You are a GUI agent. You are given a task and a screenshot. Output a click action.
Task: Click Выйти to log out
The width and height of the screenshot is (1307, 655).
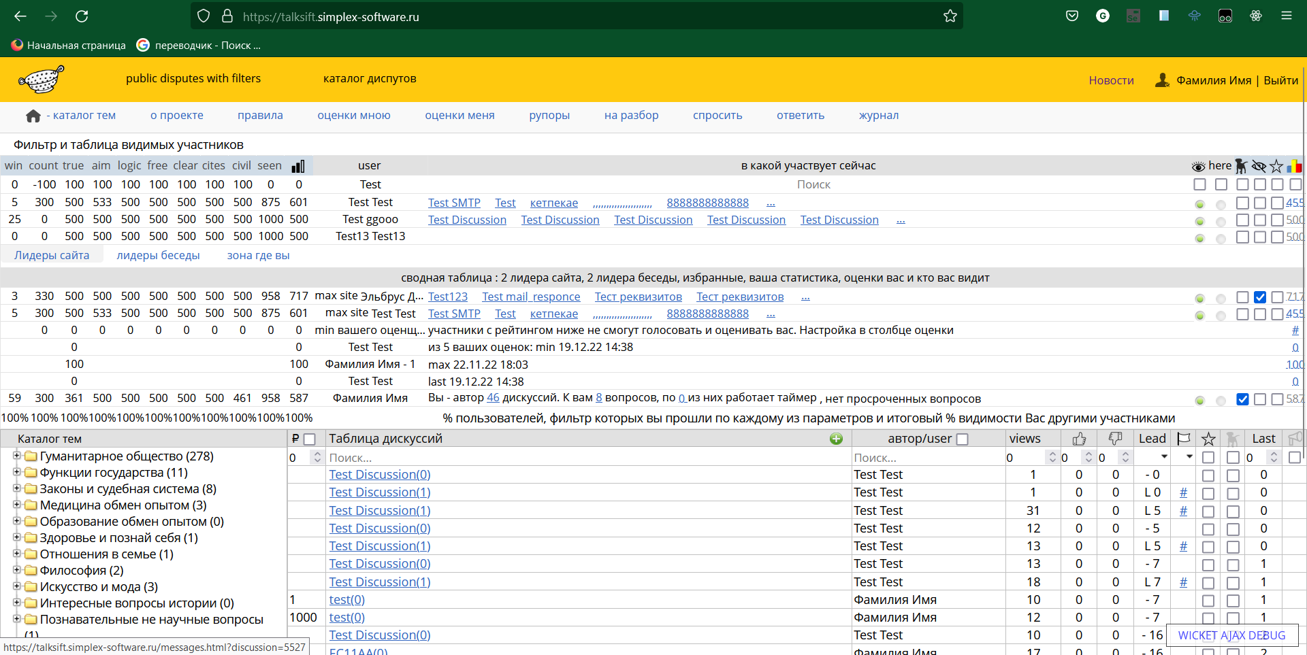pyautogui.click(x=1280, y=80)
